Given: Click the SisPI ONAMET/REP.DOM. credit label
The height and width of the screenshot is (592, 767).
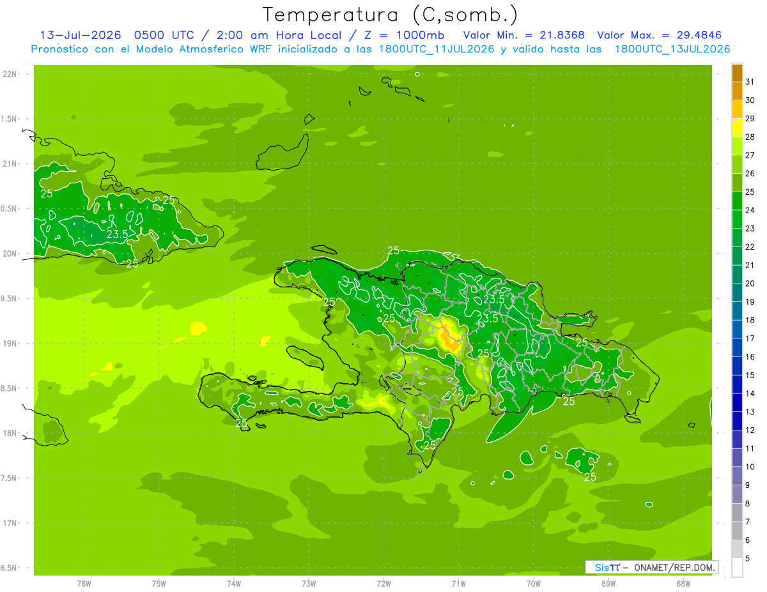Looking at the screenshot, I should click(x=652, y=567).
